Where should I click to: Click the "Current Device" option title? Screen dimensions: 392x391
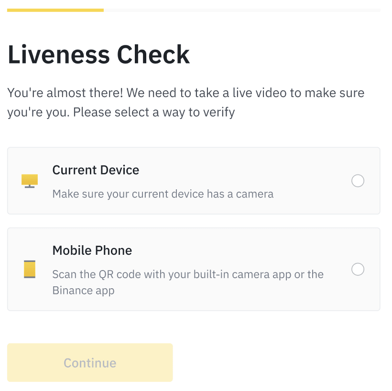coord(96,170)
